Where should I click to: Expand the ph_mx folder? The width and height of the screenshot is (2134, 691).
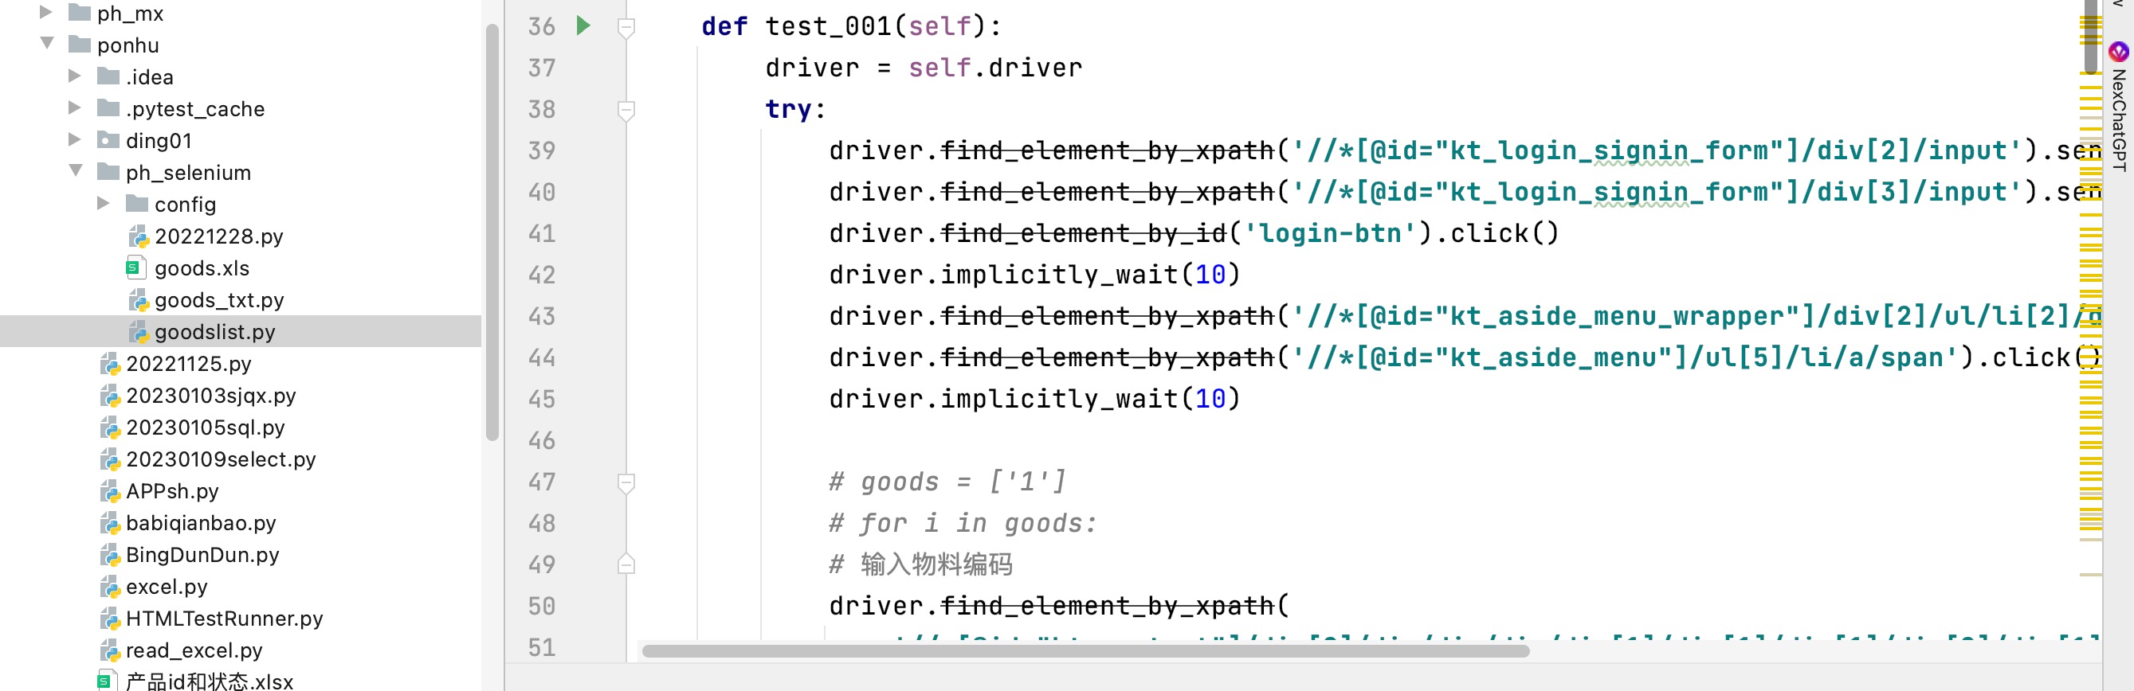click(x=46, y=13)
